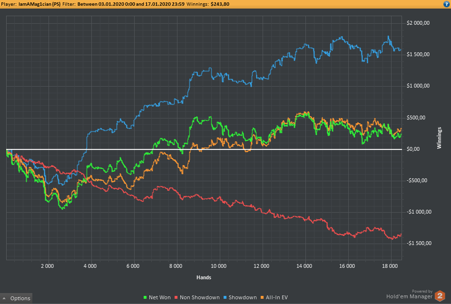Click the 16 000 hands axis label
Image resolution: width=451 pixels, height=304 pixels.
click(x=347, y=266)
